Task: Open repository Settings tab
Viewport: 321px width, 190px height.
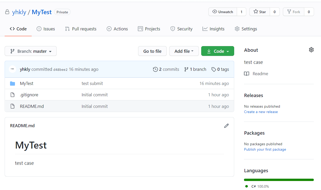Action: tap(246, 29)
